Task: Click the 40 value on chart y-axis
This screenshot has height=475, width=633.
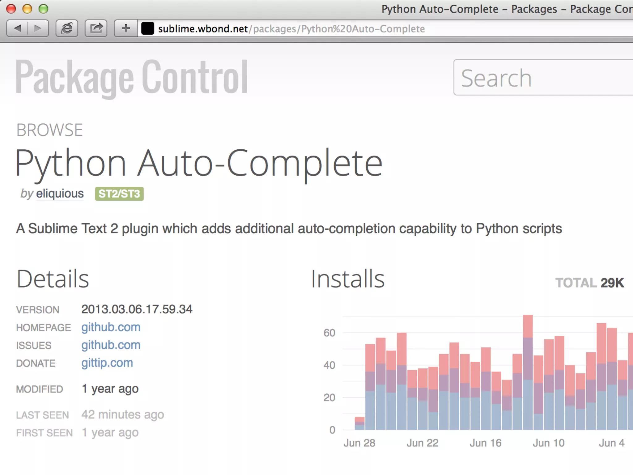Action: [329, 365]
